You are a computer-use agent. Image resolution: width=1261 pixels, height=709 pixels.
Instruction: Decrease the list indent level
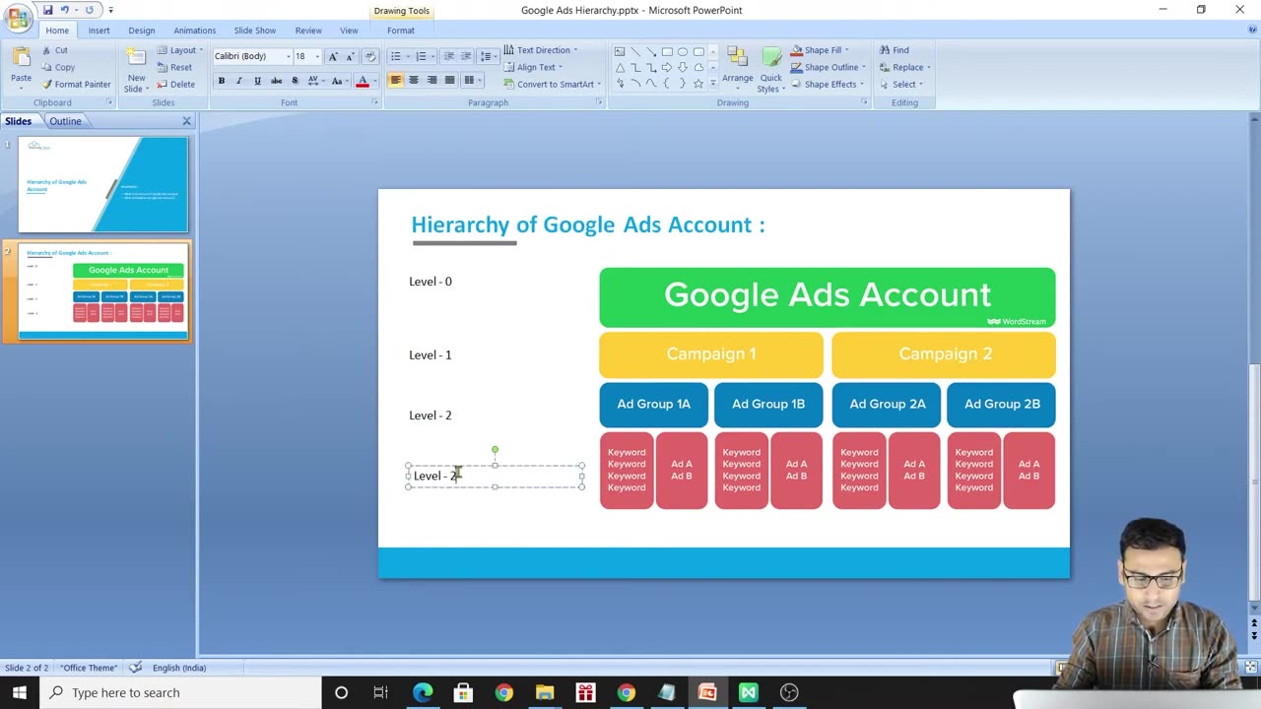pyautogui.click(x=448, y=56)
